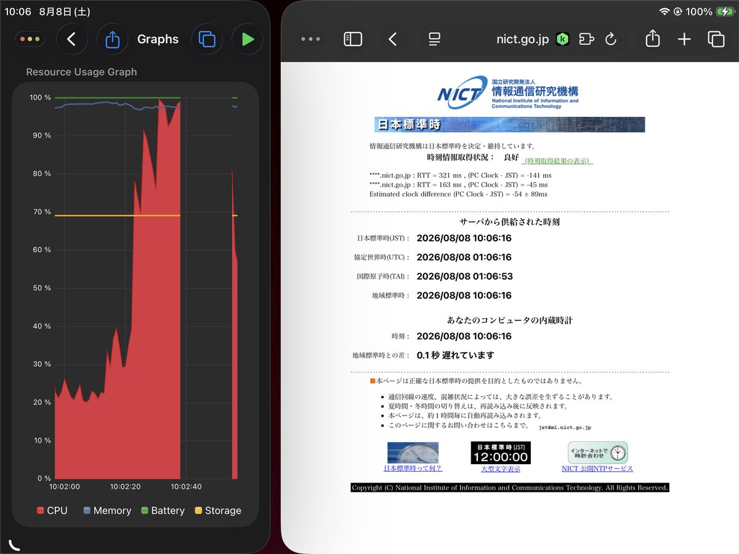739x554 pixels.
Task: Show the Safari tab overview
Action: pyautogui.click(x=716, y=39)
